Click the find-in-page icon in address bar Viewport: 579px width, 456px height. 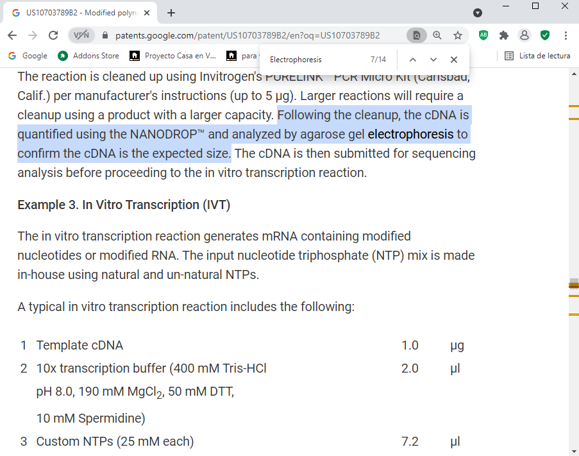pyautogui.click(x=416, y=35)
